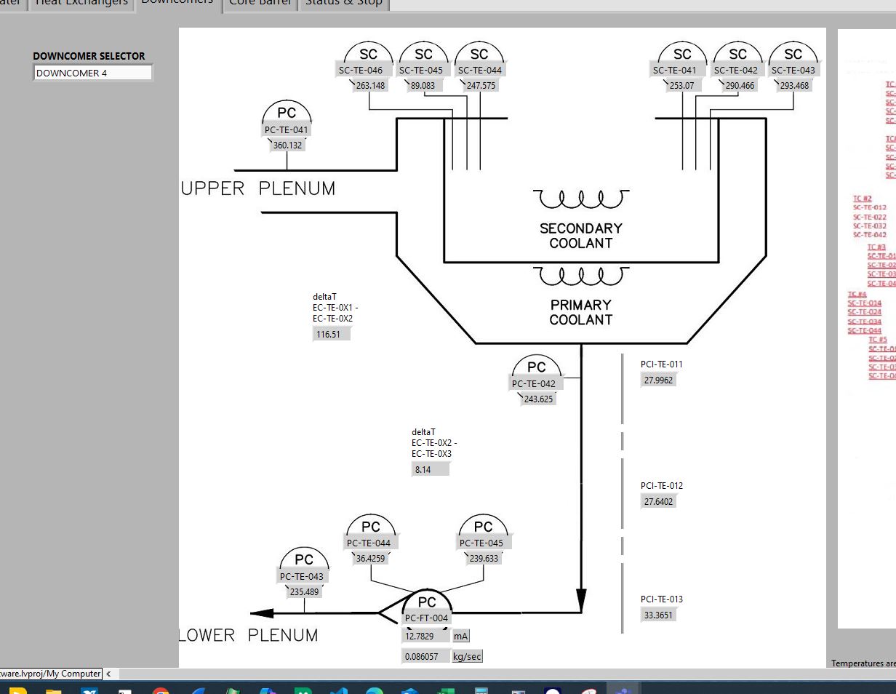Switch to the Core Barrel tab
The height and width of the screenshot is (694, 896).
click(260, 3)
